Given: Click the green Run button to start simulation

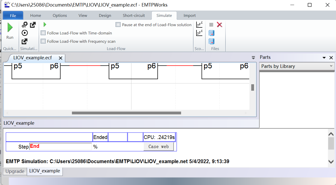Looking at the screenshot, I should (x=10, y=30).
